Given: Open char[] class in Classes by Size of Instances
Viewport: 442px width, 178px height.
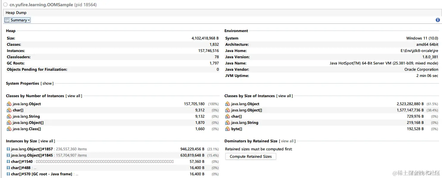Looking at the screenshot, I should tap(237, 116).
